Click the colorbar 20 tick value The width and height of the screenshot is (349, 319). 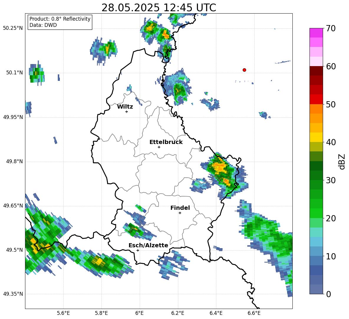click(x=331, y=218)
